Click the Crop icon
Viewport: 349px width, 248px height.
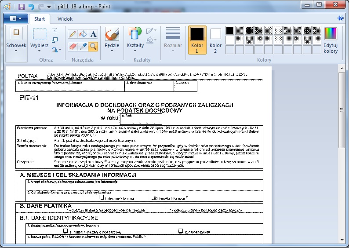55,30
